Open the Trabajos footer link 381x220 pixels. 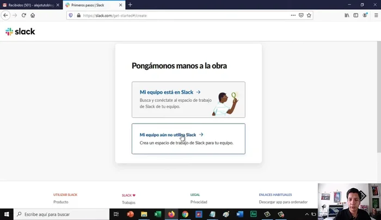(128, 203)
